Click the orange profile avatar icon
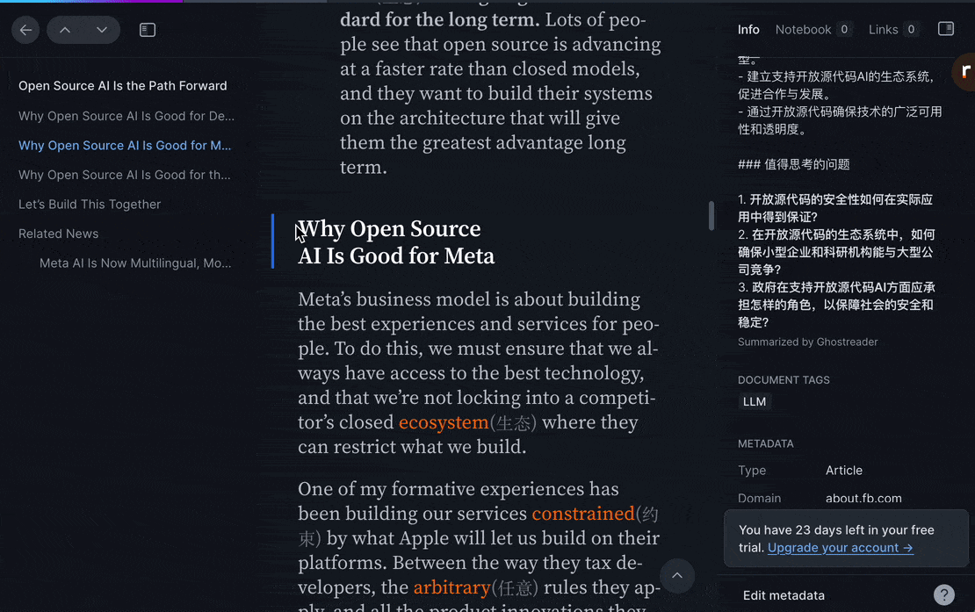 pos(964,72)
